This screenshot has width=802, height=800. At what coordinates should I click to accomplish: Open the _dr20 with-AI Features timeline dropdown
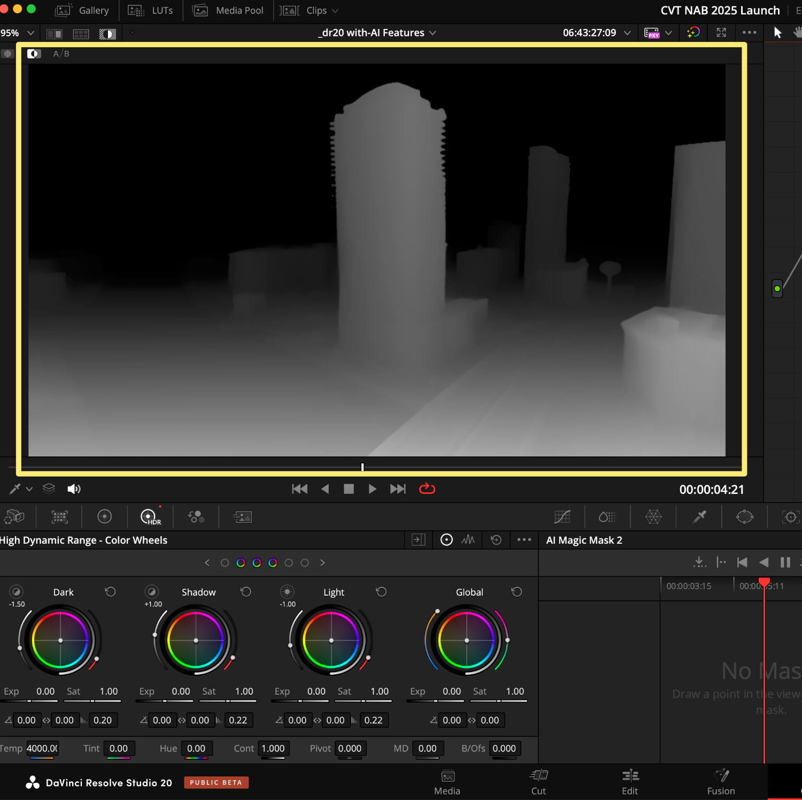[x=433, y=33]
